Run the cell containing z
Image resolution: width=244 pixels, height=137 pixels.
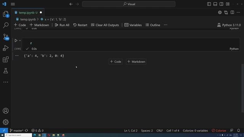click(x=16, y=41)
